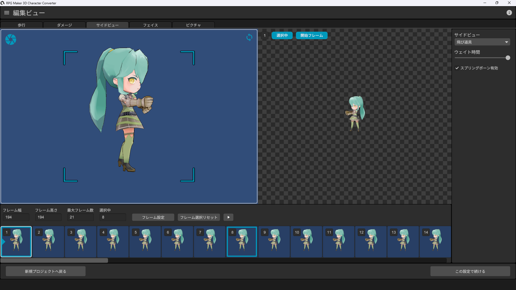The height and width of the screenshot is (290, 516).
Task: Click the rotation reset icon above the 3D preview
Action: pos(249,38)
